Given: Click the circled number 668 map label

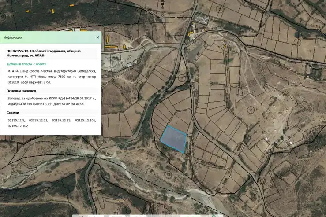Looking at the screenshot, I should tap(55, 145).
